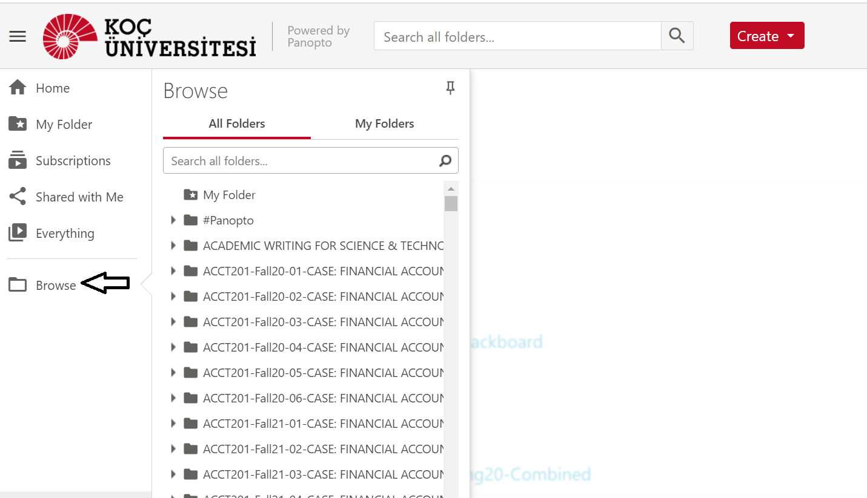The width and height of the screenshot is (867, 498).
Task: Open Subscriptions in the sidebar
Action: [x=73, y=161]
